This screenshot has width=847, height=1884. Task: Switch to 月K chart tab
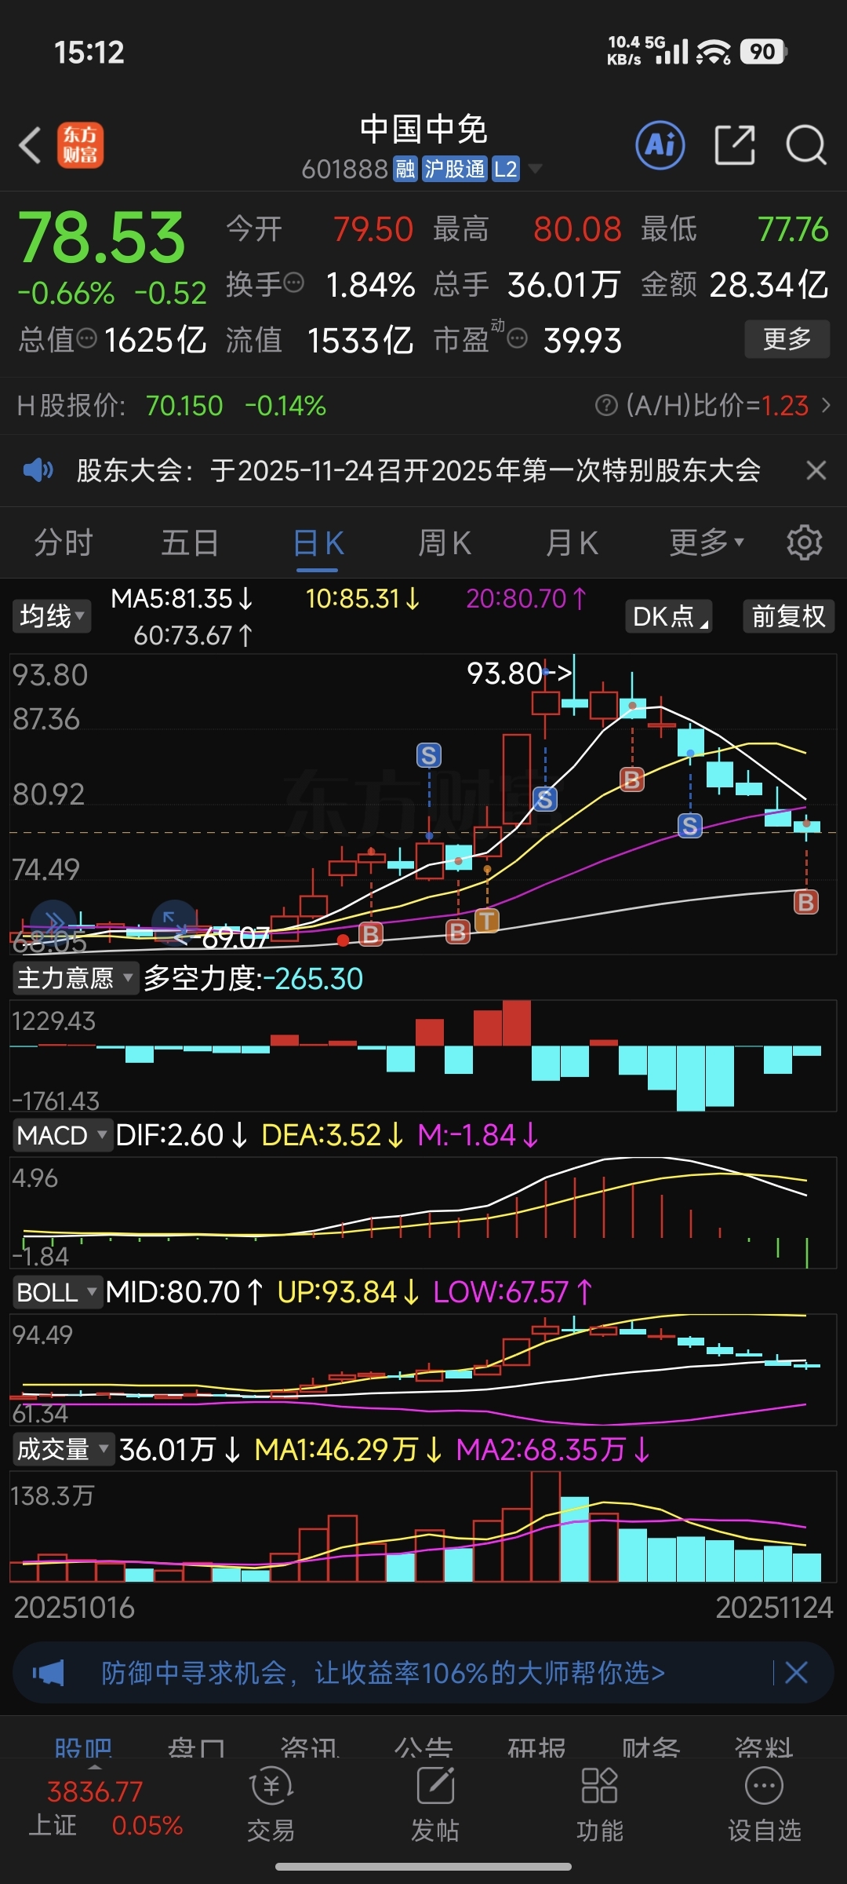[x=572, y=542]
